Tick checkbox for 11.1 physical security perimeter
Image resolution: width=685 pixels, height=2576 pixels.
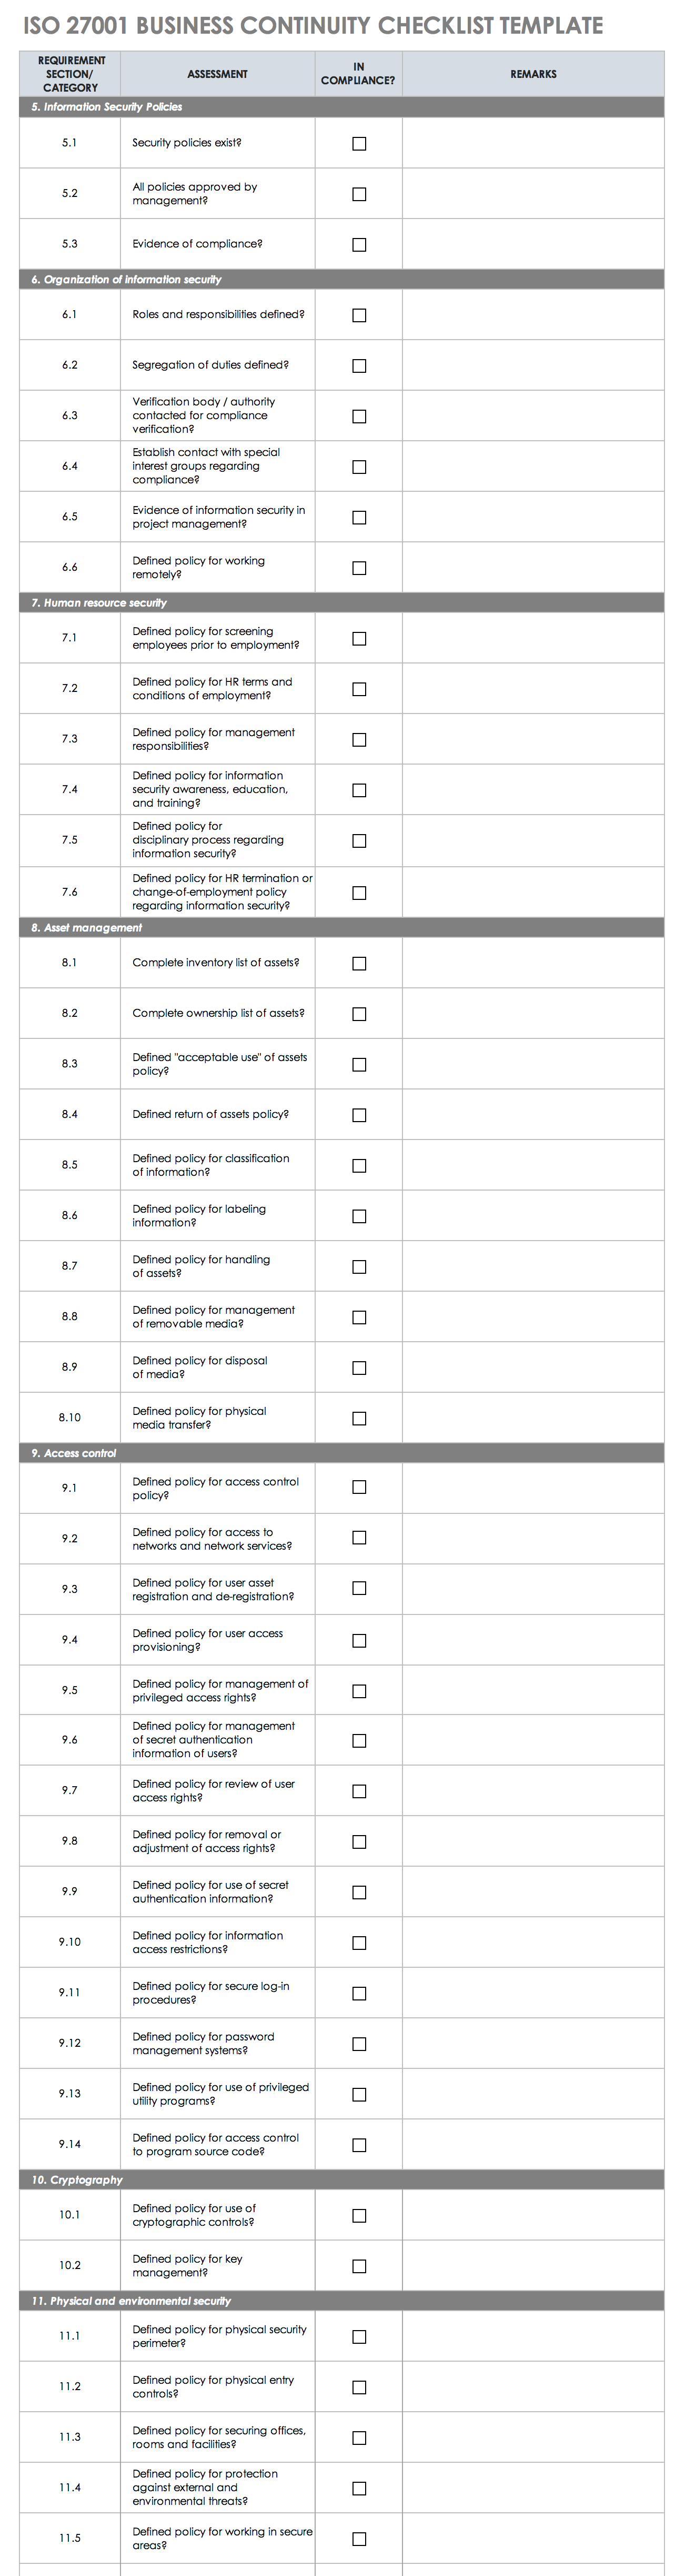(x=358, y=2337)
